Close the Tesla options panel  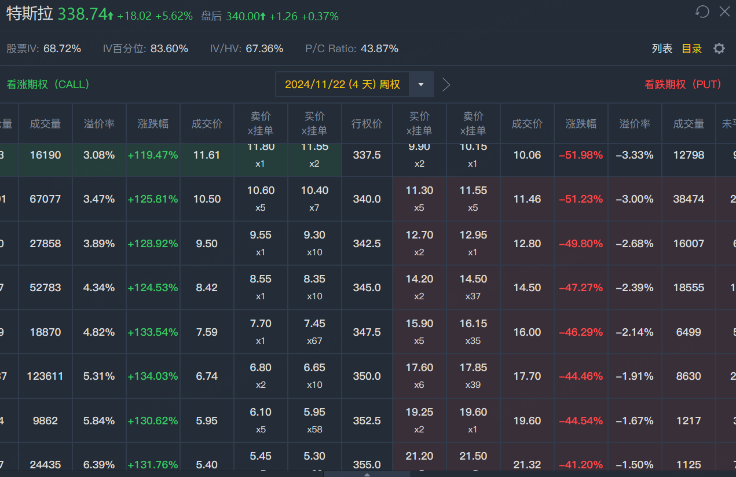[724, 12]
